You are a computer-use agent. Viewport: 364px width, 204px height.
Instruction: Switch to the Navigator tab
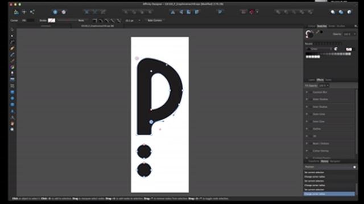pos(335,161)
